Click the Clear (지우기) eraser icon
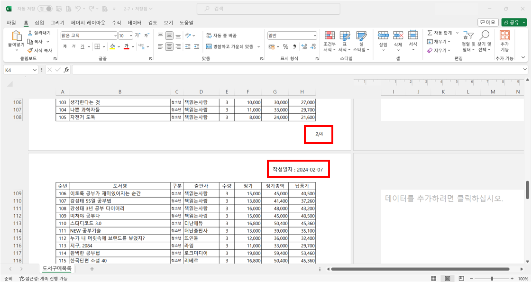The image size is (531, 282). (430, 50)
